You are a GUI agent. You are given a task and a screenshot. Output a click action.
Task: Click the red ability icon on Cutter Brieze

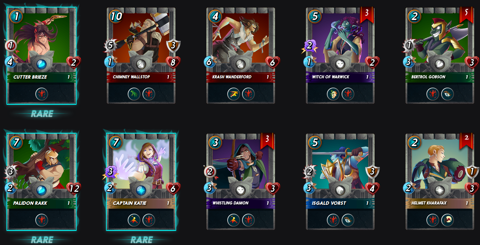point(42,94)
